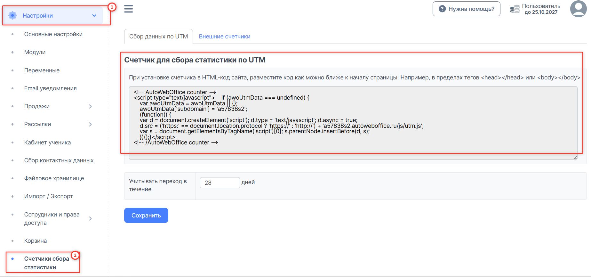
Task: Click the Сохранить button
Action: 146,216
